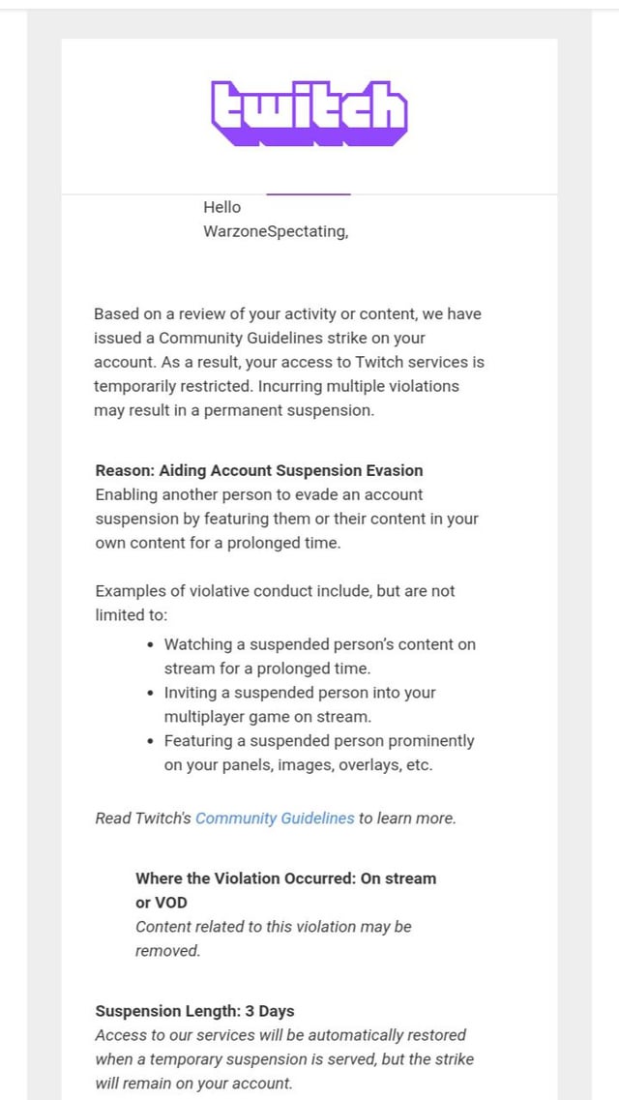Click the 'Enabling another person to evade' description
The width and height of the screenshot is (619, 1100).
(286, 519)
